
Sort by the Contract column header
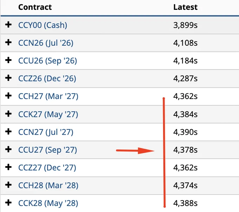35,7
